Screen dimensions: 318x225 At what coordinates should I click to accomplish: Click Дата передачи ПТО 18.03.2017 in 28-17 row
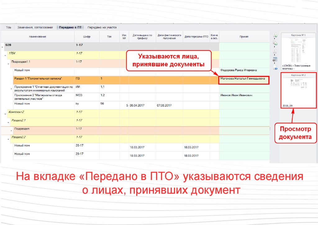(x=196, y=147)
